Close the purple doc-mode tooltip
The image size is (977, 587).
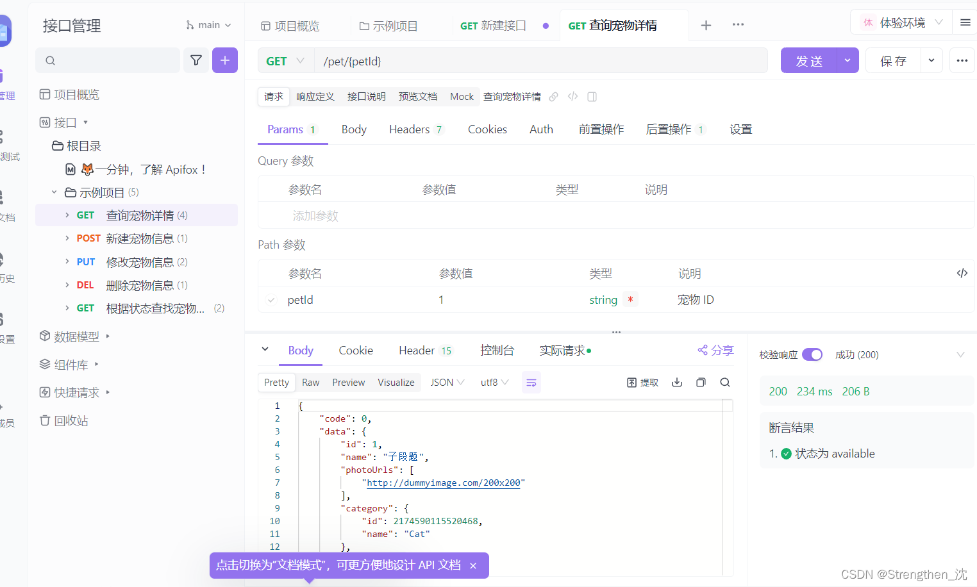(x=473, y=566)
